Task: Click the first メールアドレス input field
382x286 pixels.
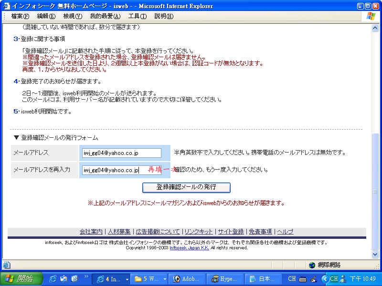Action: point(122,153)
